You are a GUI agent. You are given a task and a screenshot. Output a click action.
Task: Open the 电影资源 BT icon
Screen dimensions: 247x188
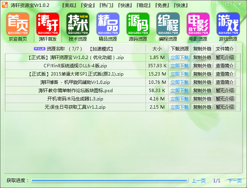[198, 24]
